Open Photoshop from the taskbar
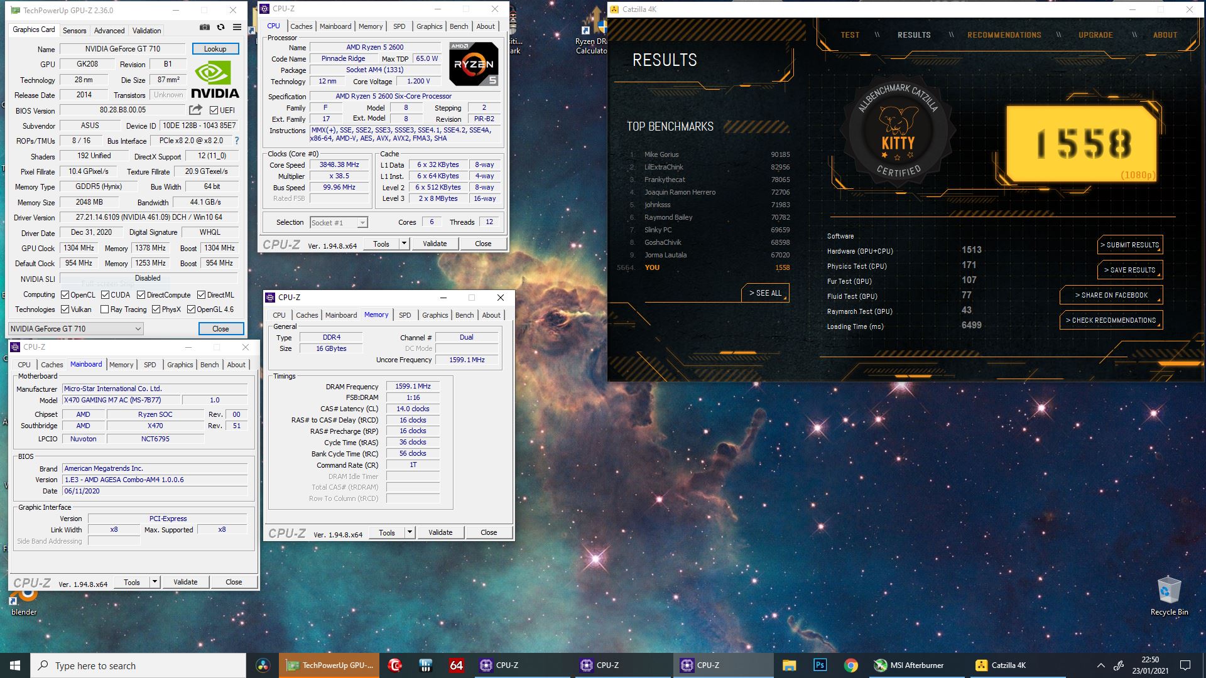 point(820,665)
